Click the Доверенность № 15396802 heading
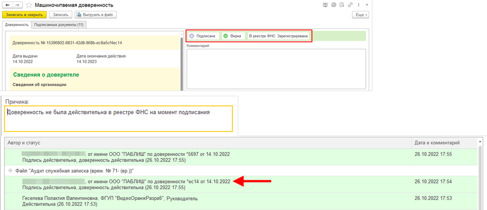This screenshot has height=210, width=487. point(67,43)
